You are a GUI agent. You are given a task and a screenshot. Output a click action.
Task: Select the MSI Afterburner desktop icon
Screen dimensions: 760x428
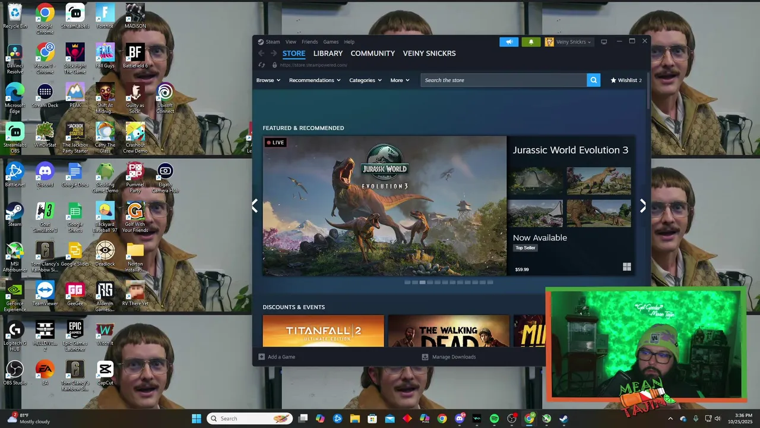point(15,257)
